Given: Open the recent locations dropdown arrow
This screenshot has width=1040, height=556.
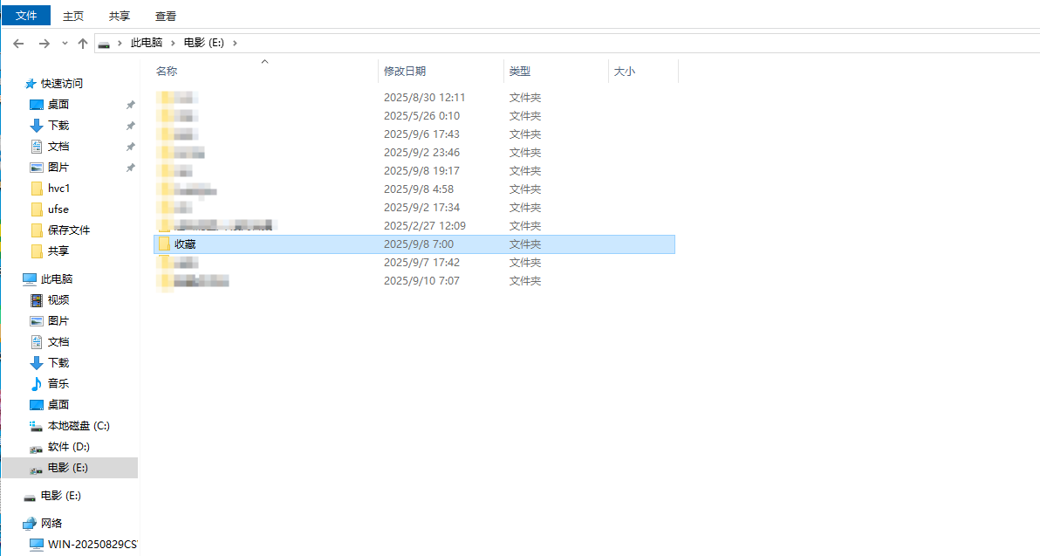Looking at the screenshot, I should tap(65, 43).
